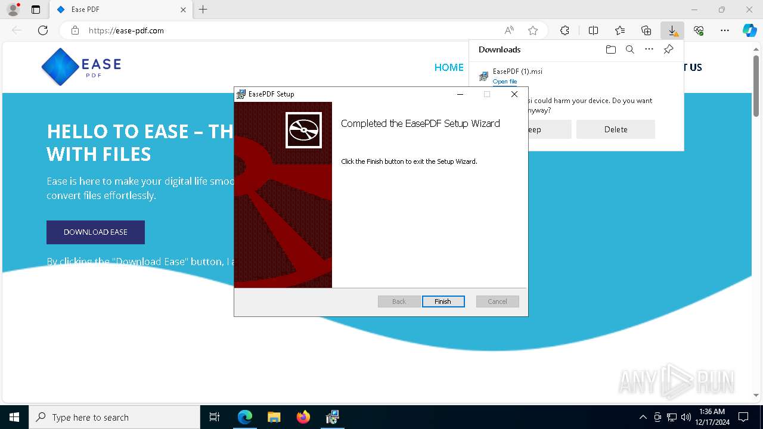Viewport: 763px width, 429px height.
Task: Open the Windows Start menu
Action: click(x=14, y=417)
